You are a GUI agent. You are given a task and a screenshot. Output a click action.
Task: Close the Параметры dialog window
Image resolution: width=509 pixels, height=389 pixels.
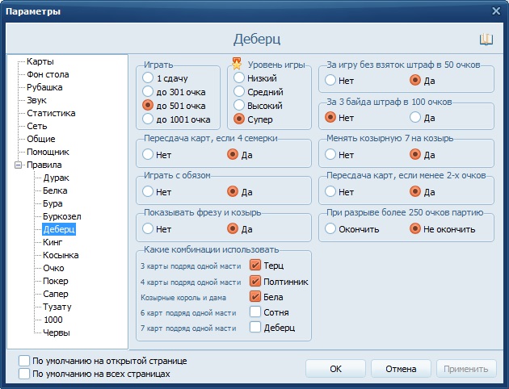tap(495, 10)
